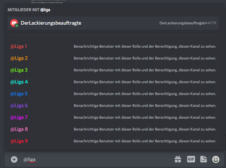Choose the blue @Liga 5 role

[19, 94]
